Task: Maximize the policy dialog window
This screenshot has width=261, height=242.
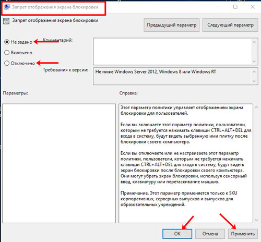Action: 235,7
